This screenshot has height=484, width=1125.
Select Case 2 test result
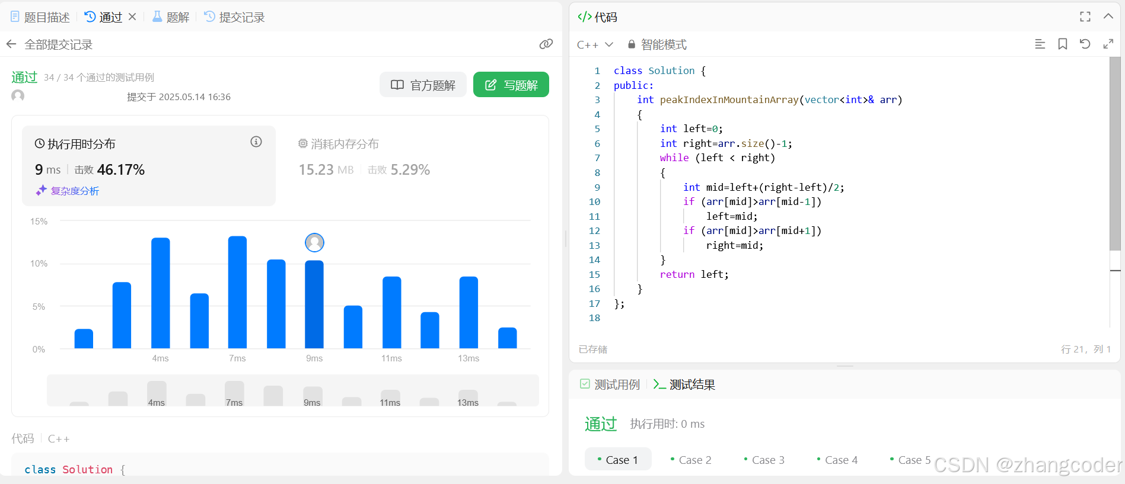[x=691, y=460]
